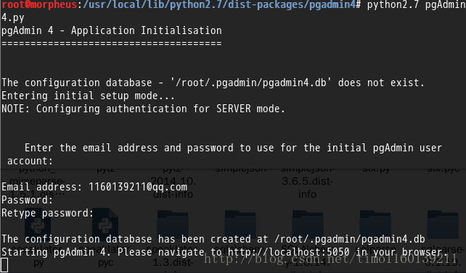Click the 'Entering initial setup mode...' line

pos(88,96)
